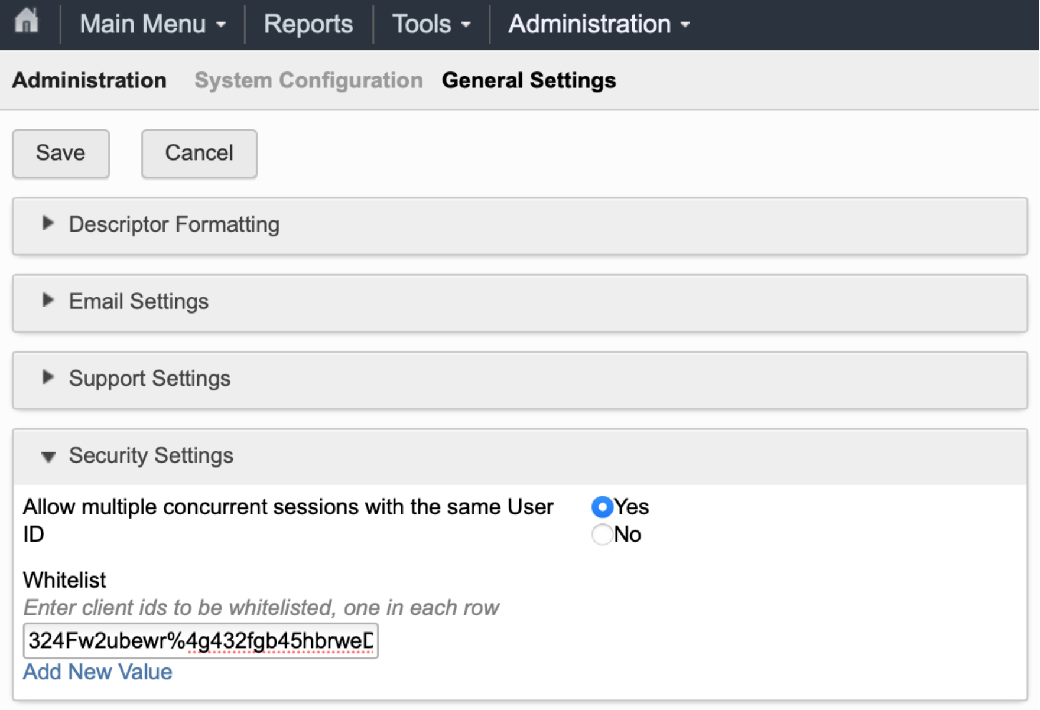The image size is (1040, 710).
Task: Open the Administration menu dropdown
Action: (598, 24)
